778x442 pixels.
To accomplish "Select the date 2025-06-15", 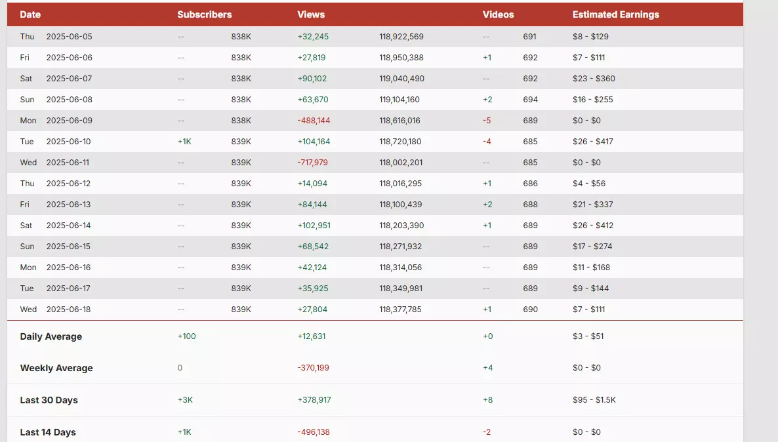I will (x=68, y=247).
